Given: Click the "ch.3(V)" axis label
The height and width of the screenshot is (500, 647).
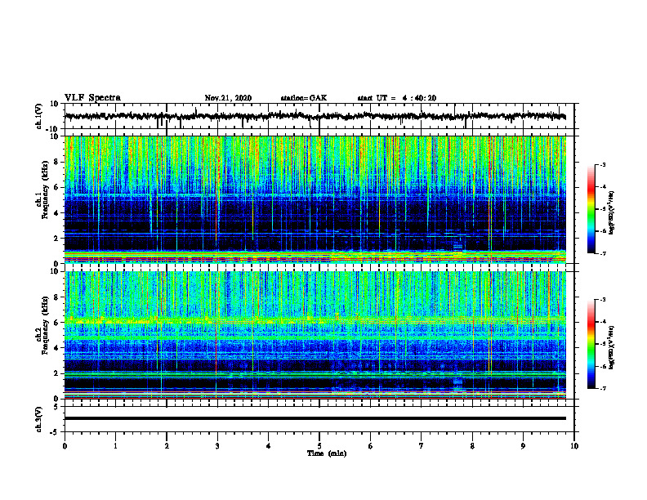Looking at the screenshot, I should 39,419.
